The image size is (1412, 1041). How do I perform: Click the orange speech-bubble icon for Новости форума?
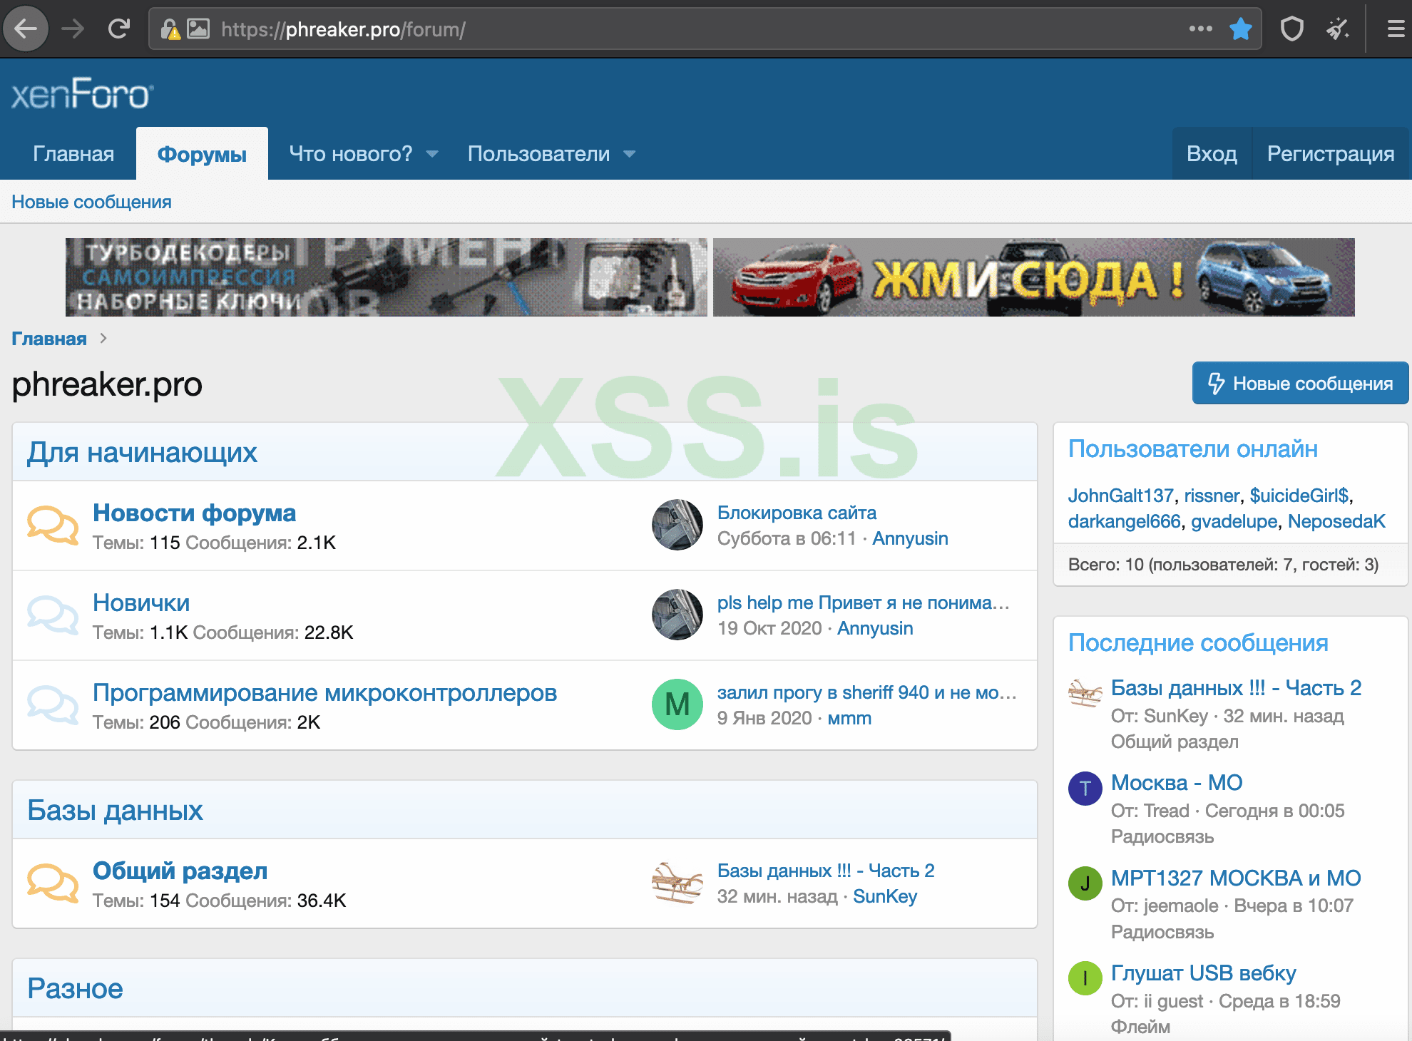coord(53,525)
